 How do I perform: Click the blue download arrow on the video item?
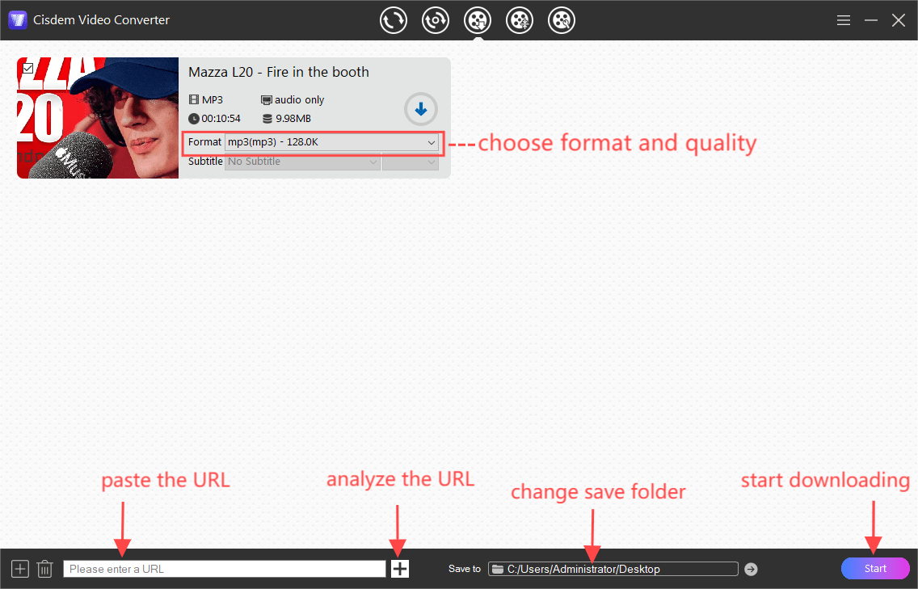pyautogui.click(x=420, y=108)
